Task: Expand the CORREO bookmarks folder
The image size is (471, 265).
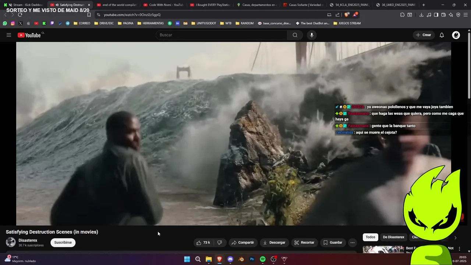Action: click(82, 23)
